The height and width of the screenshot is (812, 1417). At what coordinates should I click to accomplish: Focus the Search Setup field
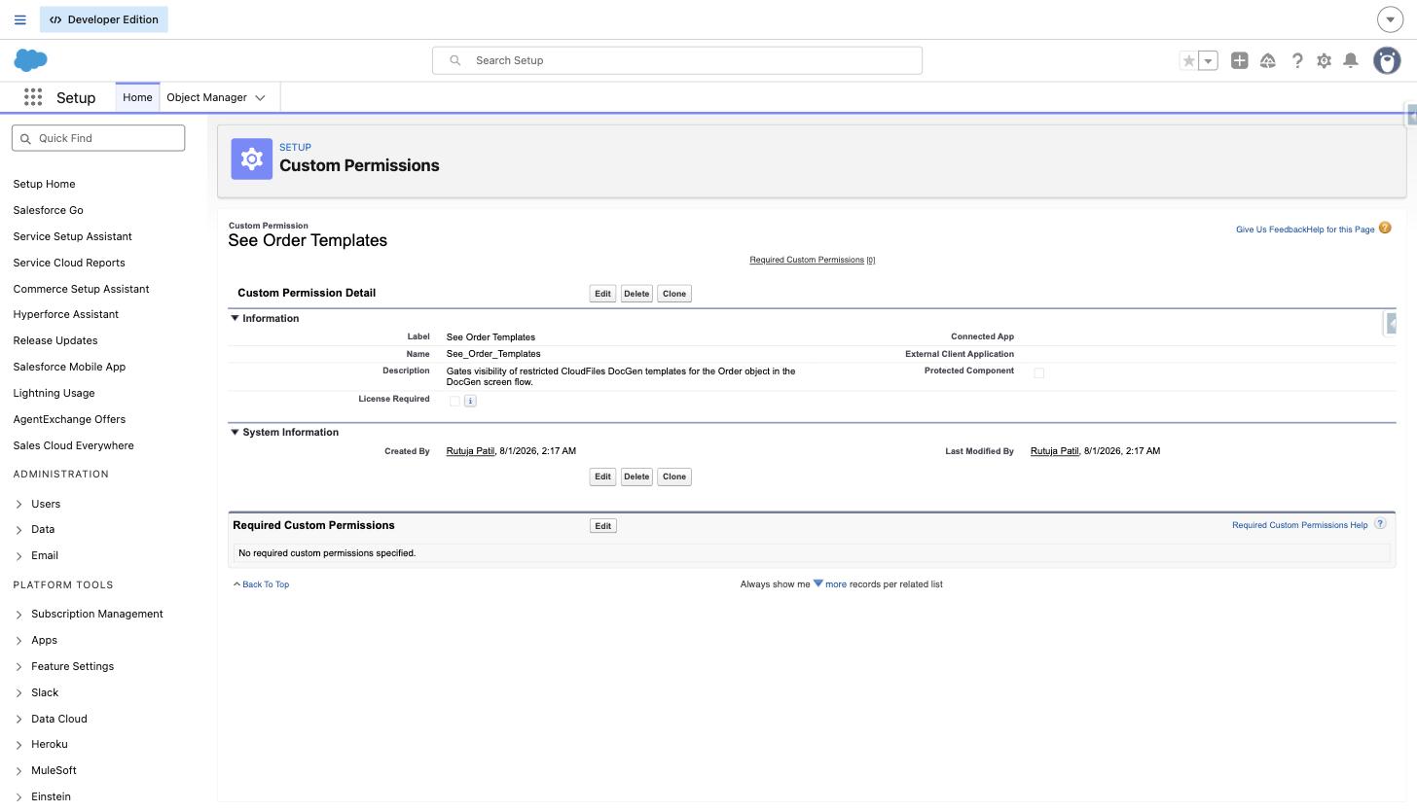tap(677, 60)
